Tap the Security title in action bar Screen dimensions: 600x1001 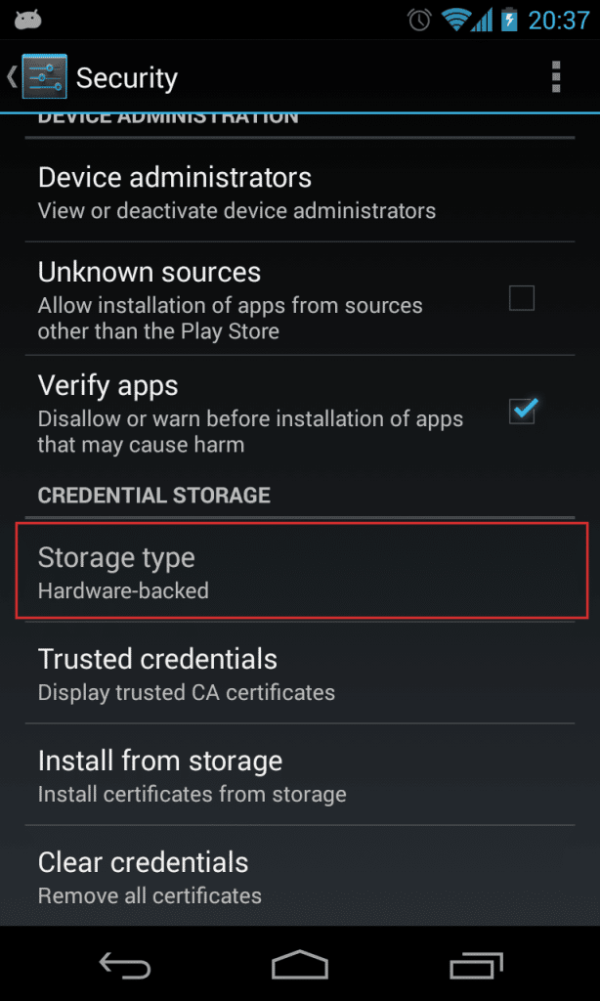(x=126, y=78)
